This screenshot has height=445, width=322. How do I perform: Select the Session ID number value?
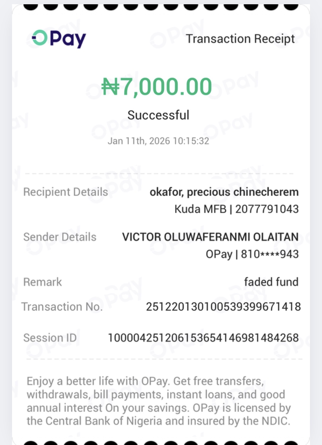click(x=203, y=338)
